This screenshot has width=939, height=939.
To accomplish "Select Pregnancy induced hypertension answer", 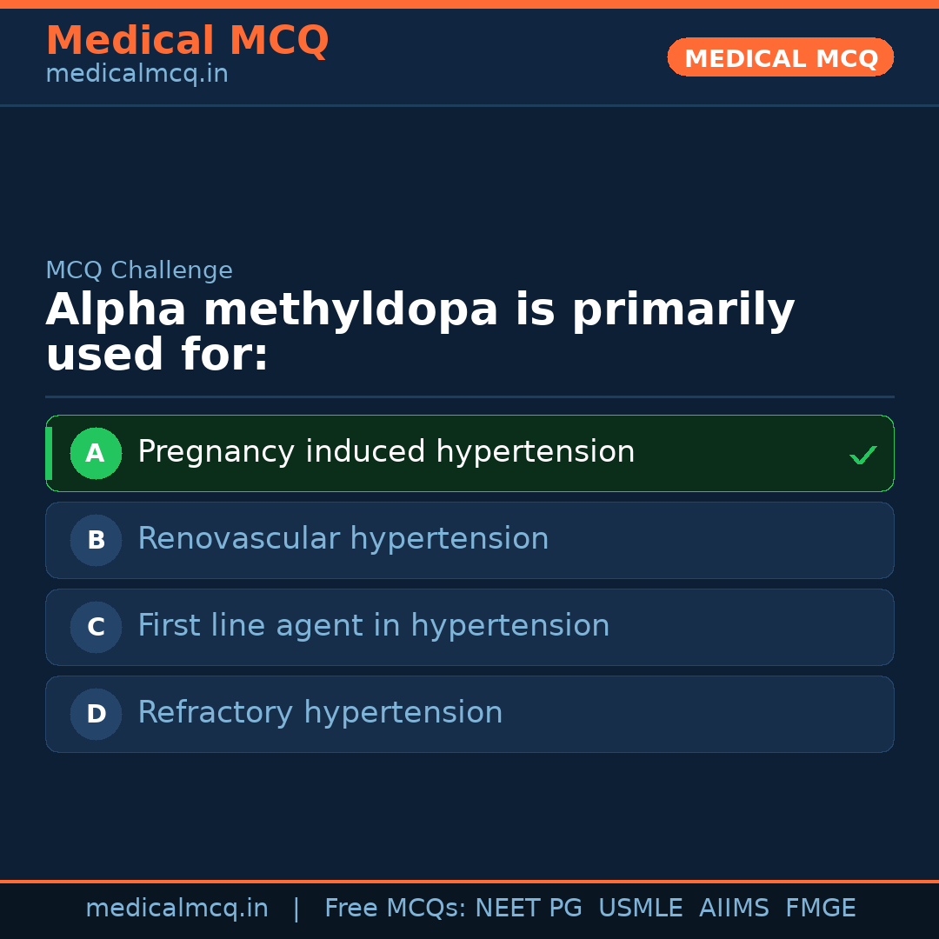I will [x=386, y=452].
